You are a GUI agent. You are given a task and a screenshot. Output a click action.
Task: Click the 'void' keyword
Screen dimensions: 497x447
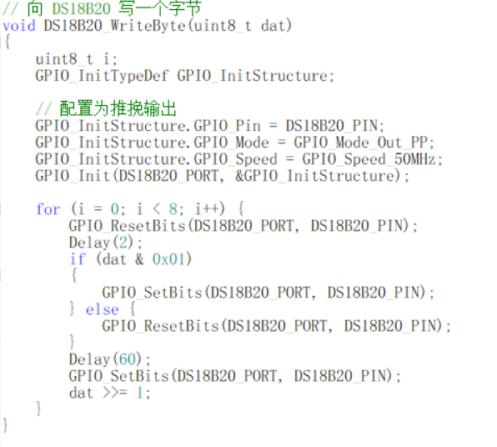(18, 26)
